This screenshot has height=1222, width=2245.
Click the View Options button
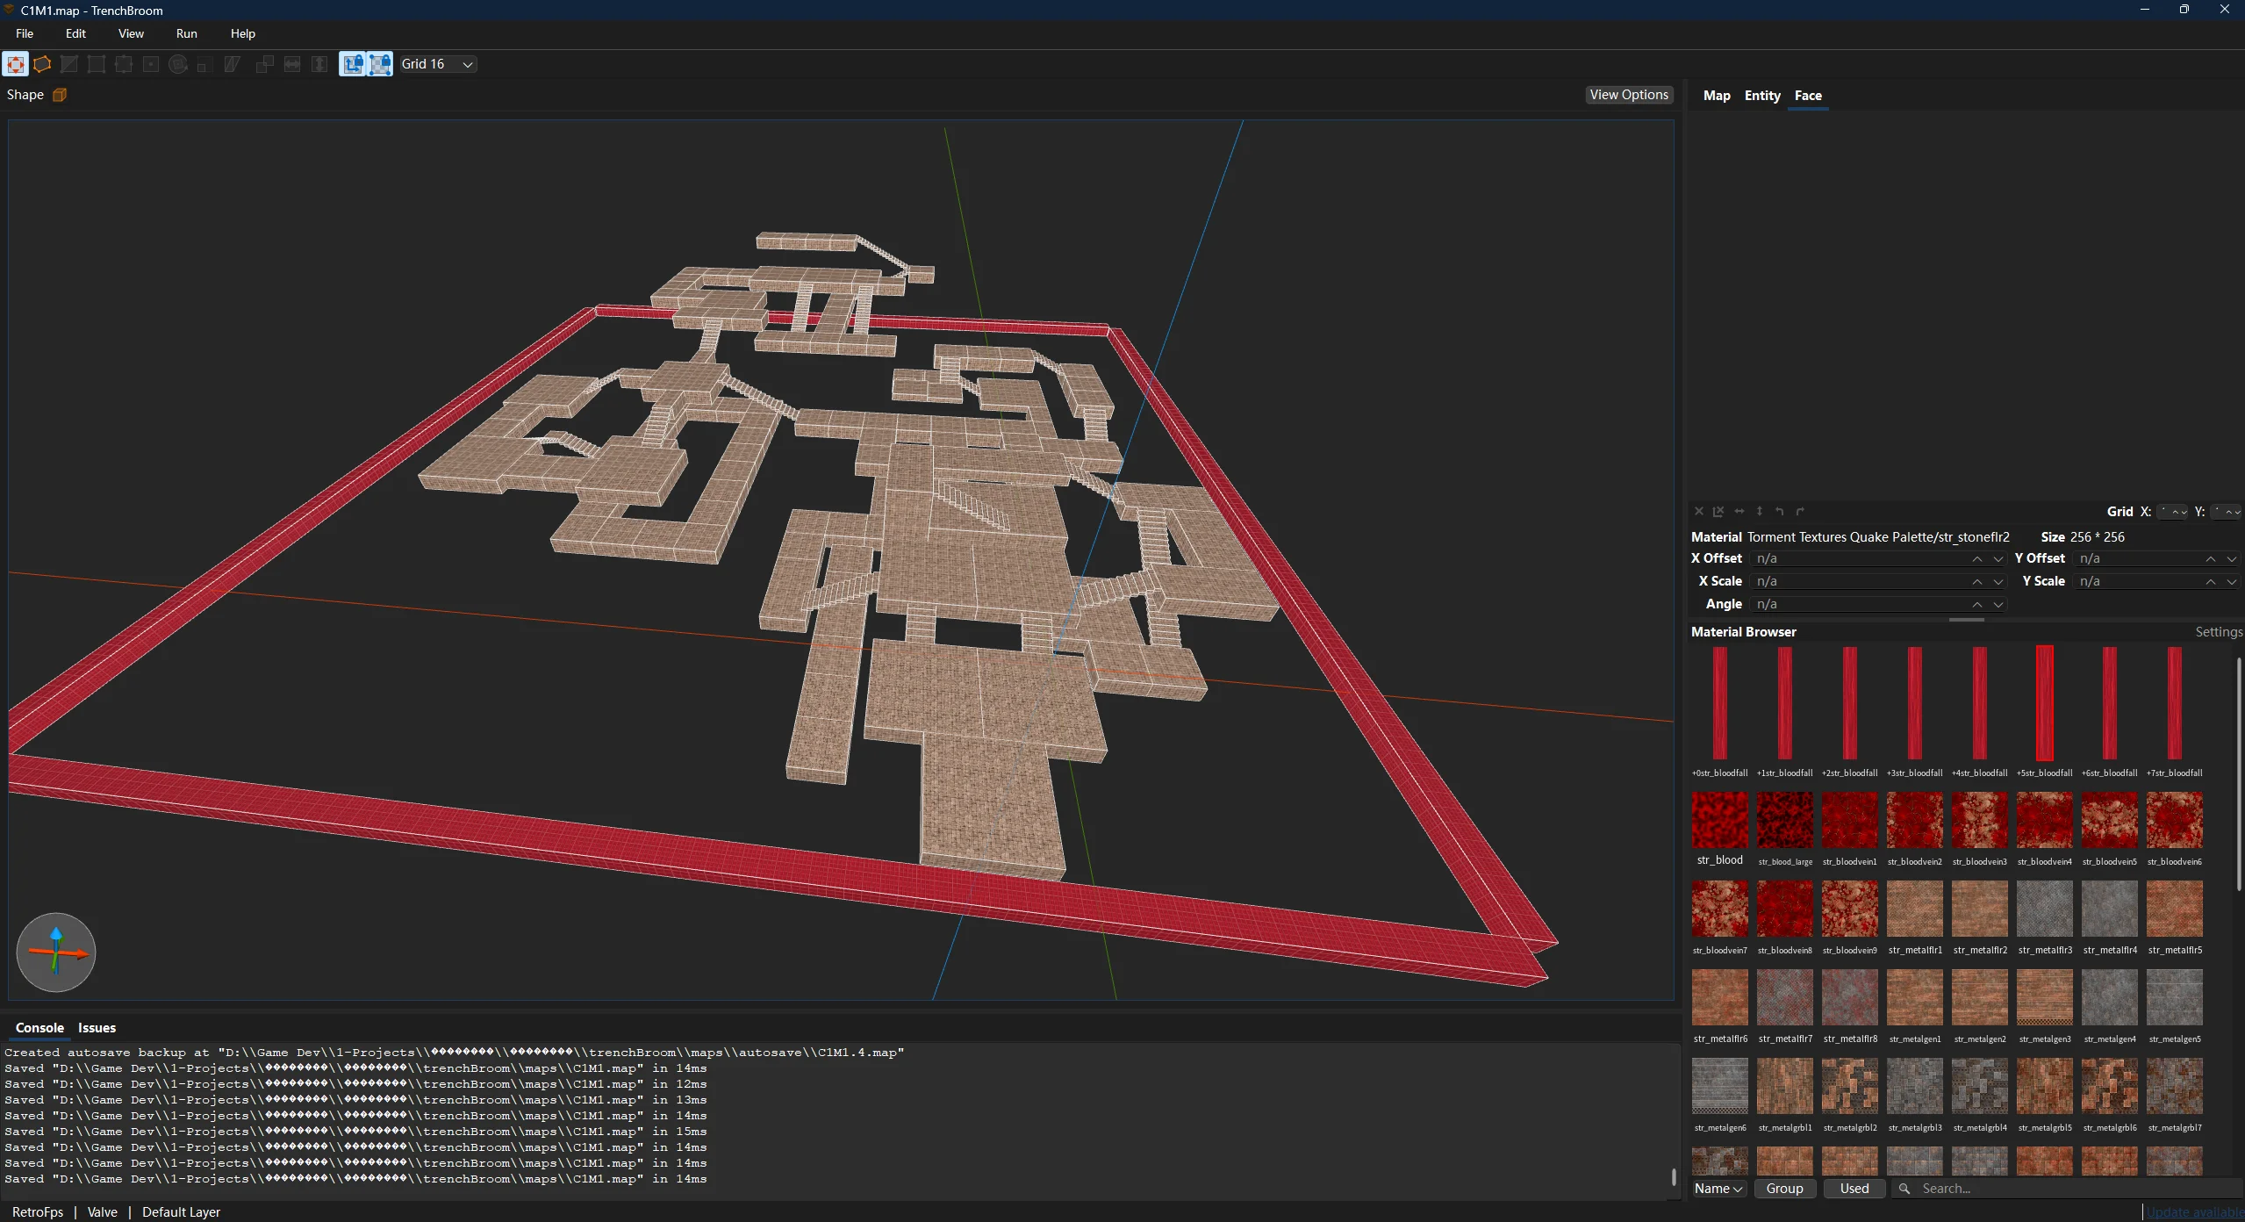tap(1628, 95)
